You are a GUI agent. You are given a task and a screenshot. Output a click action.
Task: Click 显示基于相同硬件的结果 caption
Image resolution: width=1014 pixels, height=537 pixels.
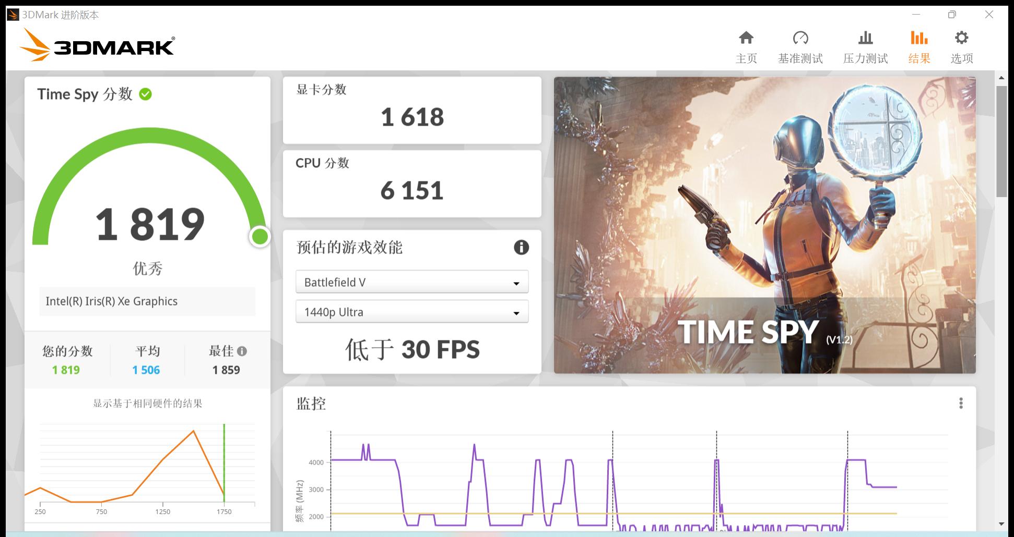pos(148,403)
